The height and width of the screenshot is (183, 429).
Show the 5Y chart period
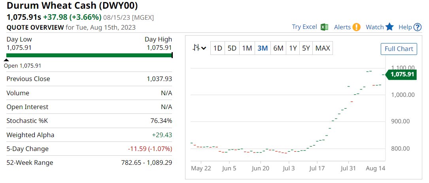tap(306, 48)
